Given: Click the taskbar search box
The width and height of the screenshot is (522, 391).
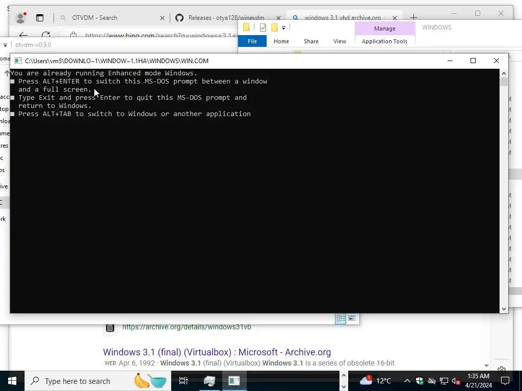Looking at the screenshot, I should pyautogui.click(x=98, y=381).
